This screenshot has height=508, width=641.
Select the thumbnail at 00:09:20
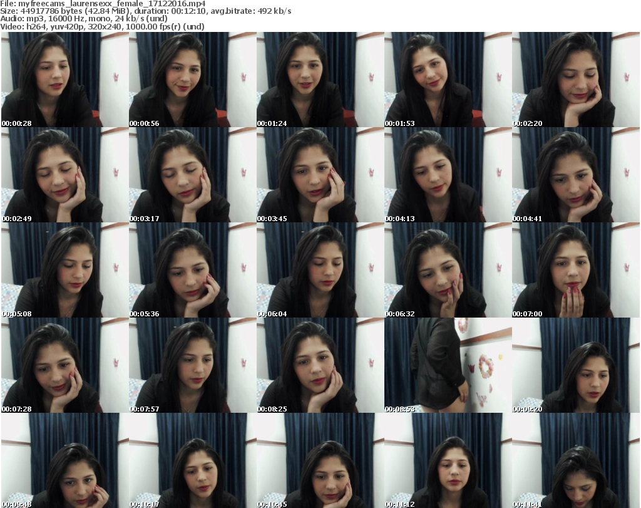tap(575, 365)
